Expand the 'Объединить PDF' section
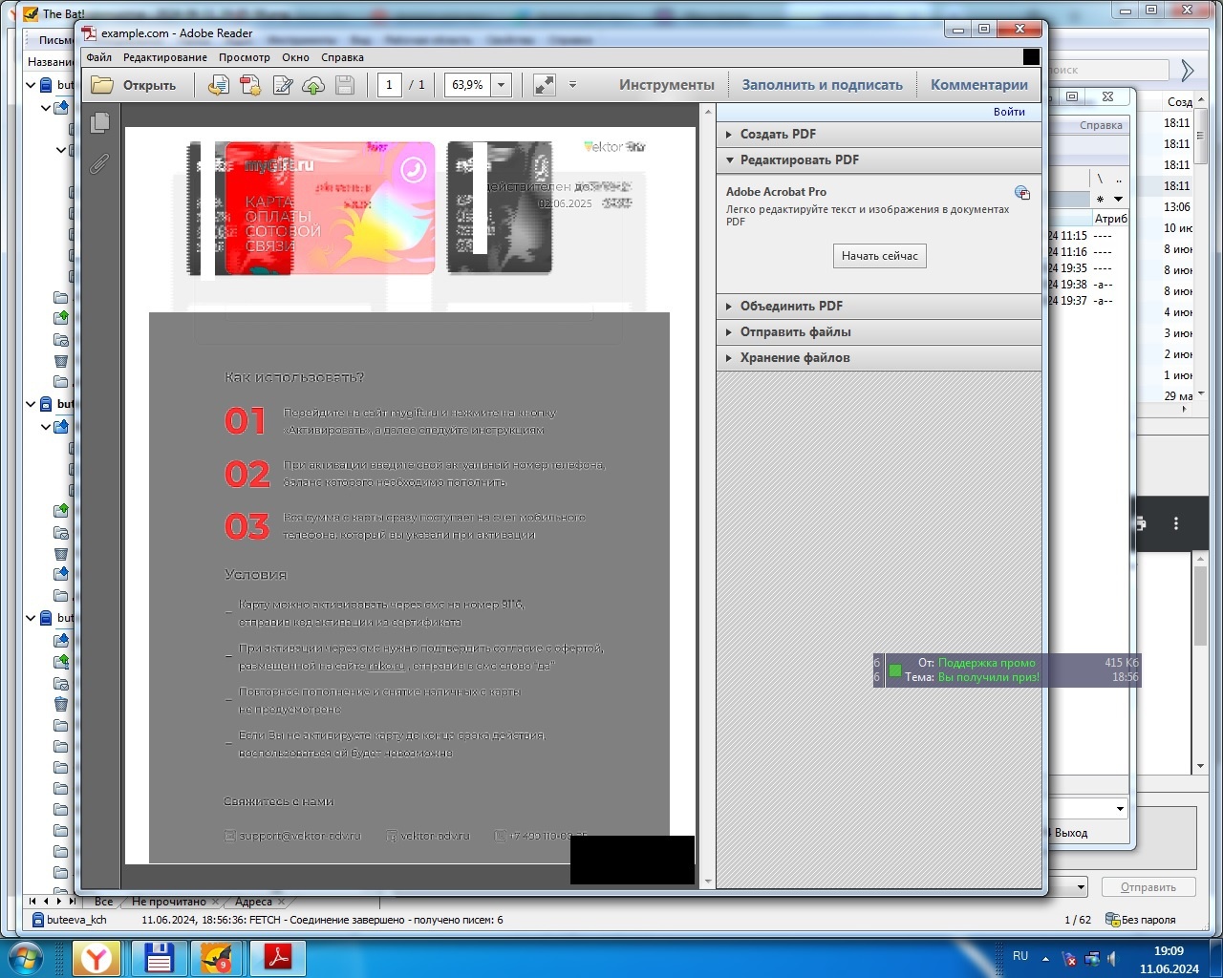This screenshot has width=1223, height=978. (790, 307)
